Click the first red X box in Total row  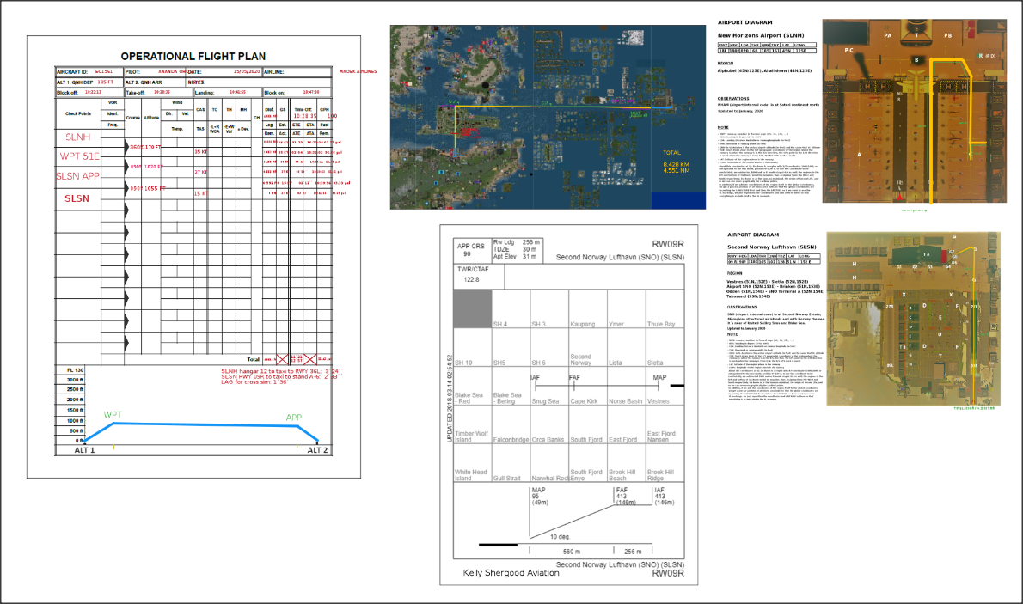pos(282,359)
